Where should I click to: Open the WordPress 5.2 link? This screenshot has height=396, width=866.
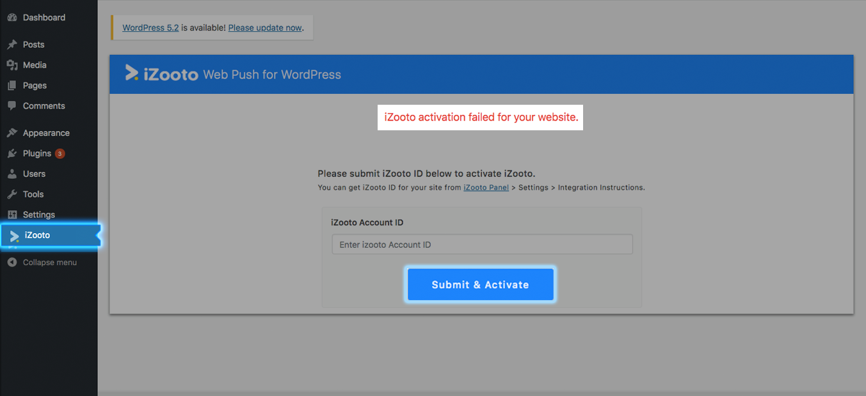[150, 27]
